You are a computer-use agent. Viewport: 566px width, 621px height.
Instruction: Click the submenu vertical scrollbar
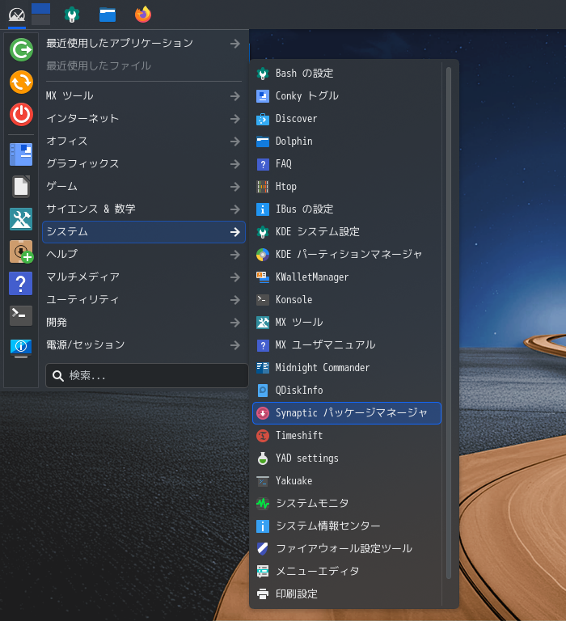click(449, 323)
